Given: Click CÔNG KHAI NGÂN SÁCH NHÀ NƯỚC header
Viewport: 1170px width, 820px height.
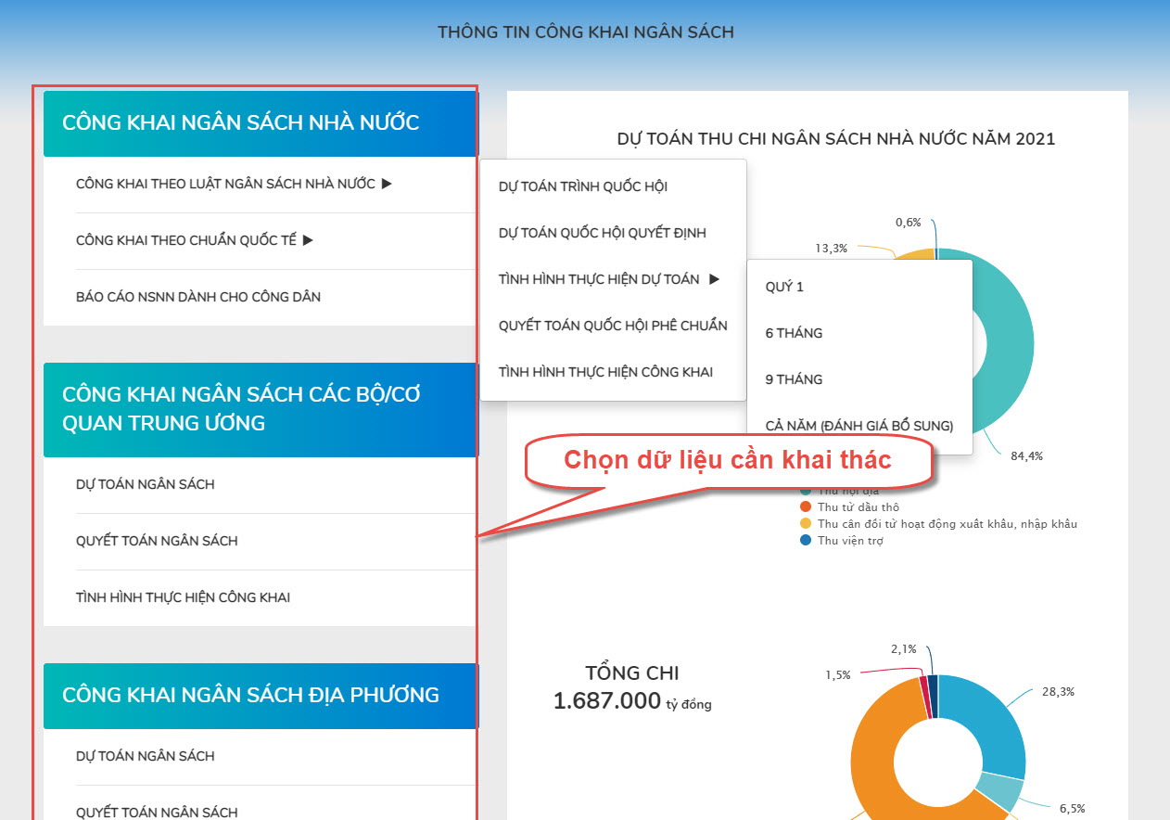Looking at the screenshot, I should pos(261,123).
